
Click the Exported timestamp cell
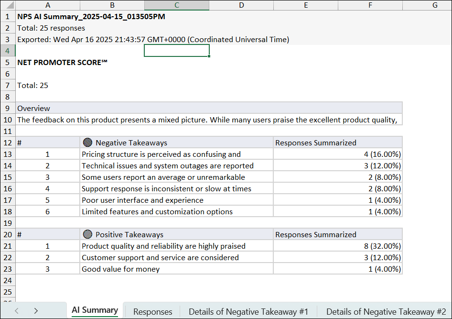pos(153,40)
